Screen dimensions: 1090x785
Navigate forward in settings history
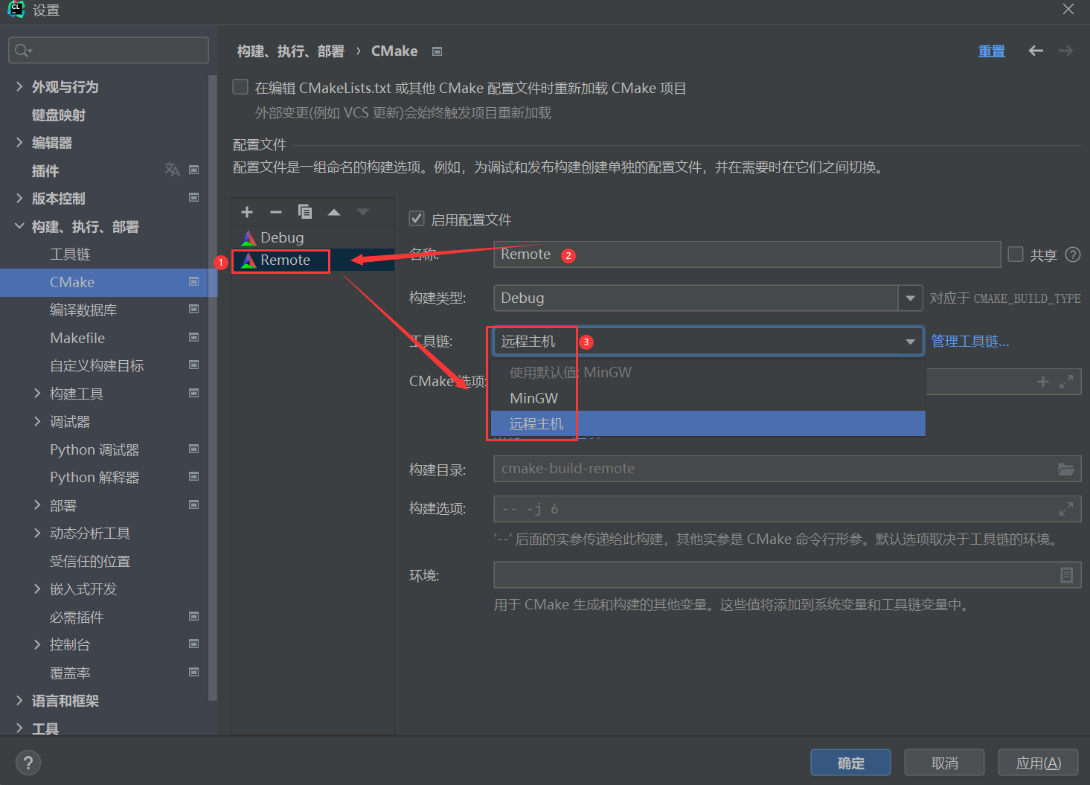[1065, 51]
